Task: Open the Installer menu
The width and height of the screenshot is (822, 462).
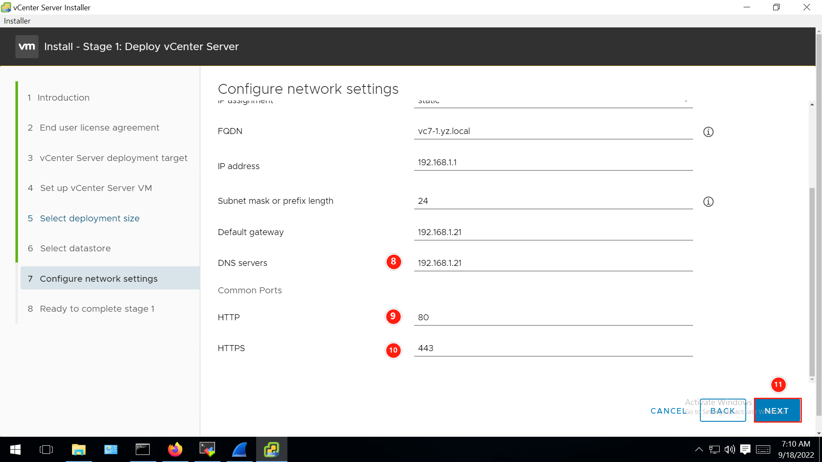Action: point(17,21)
